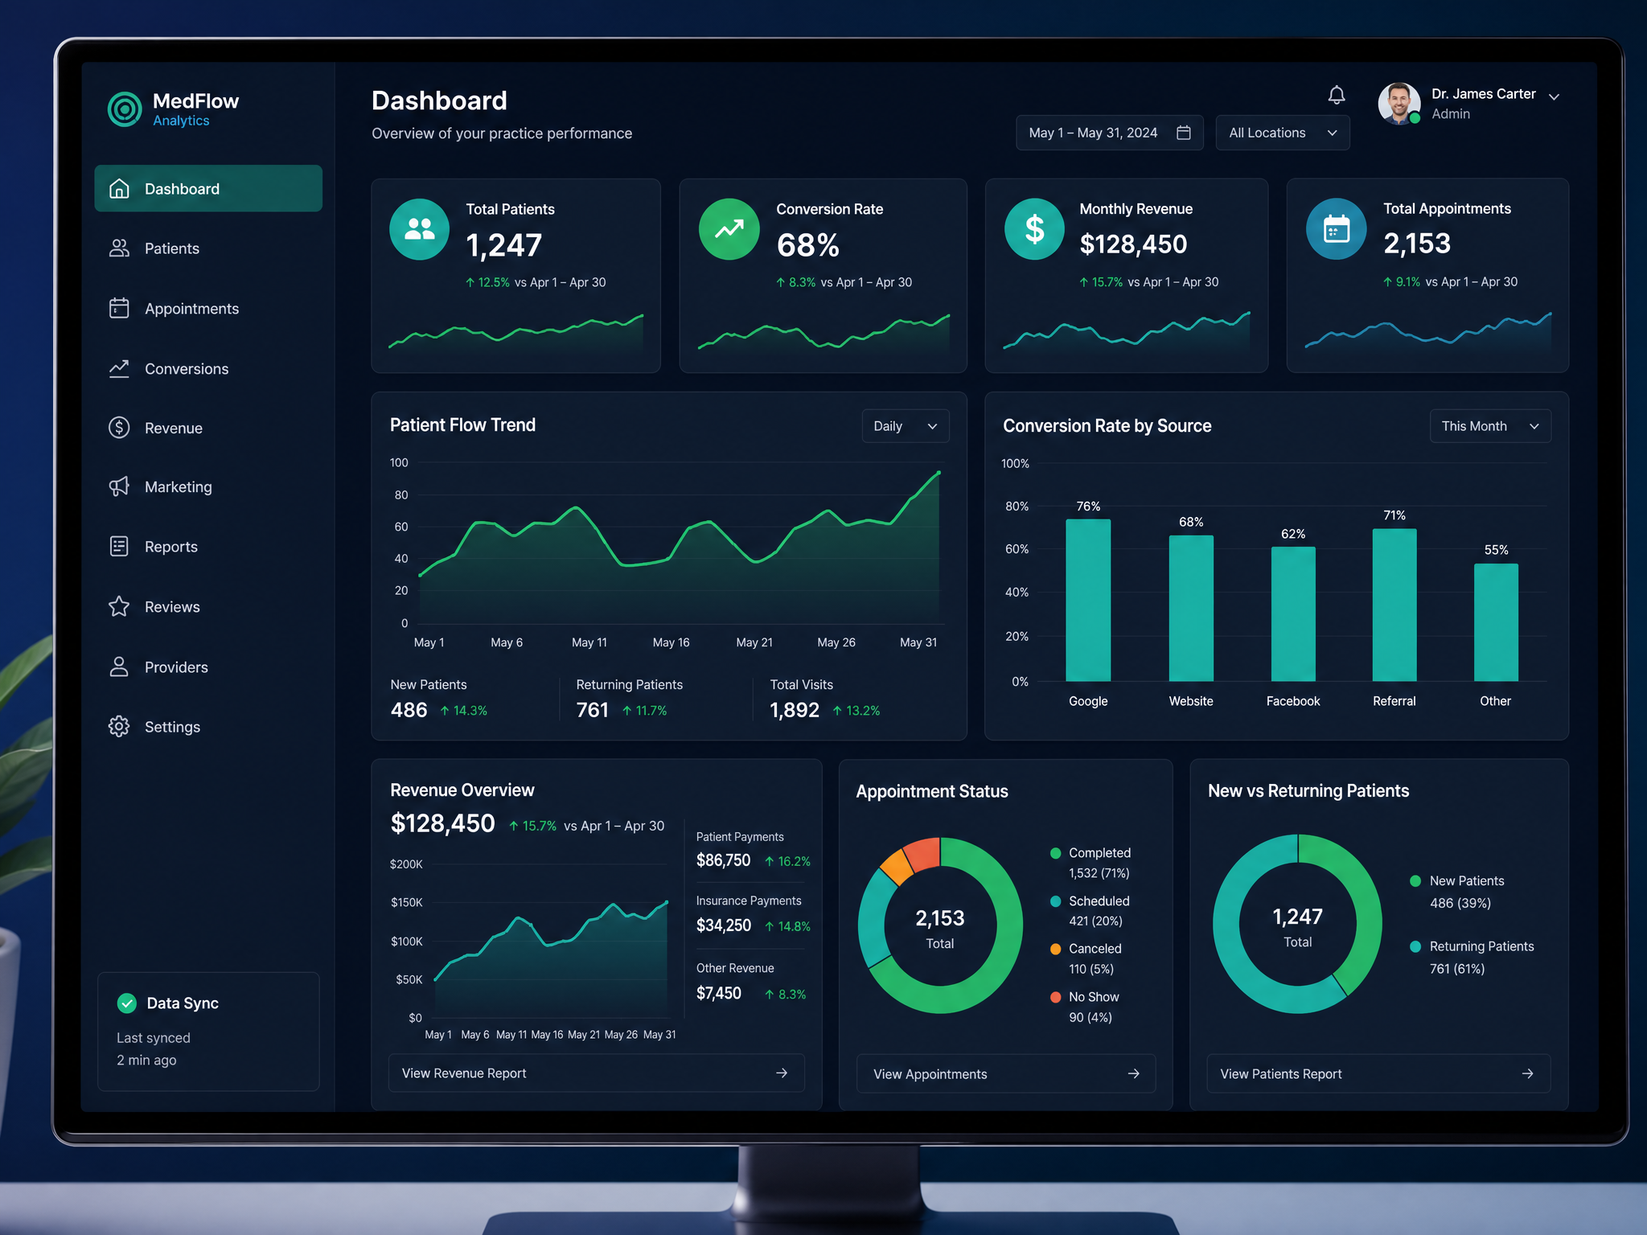Click the Scheduled teal legend dot
The height and width of the screenshot is (1235, 1647).
click(1055, 901)
